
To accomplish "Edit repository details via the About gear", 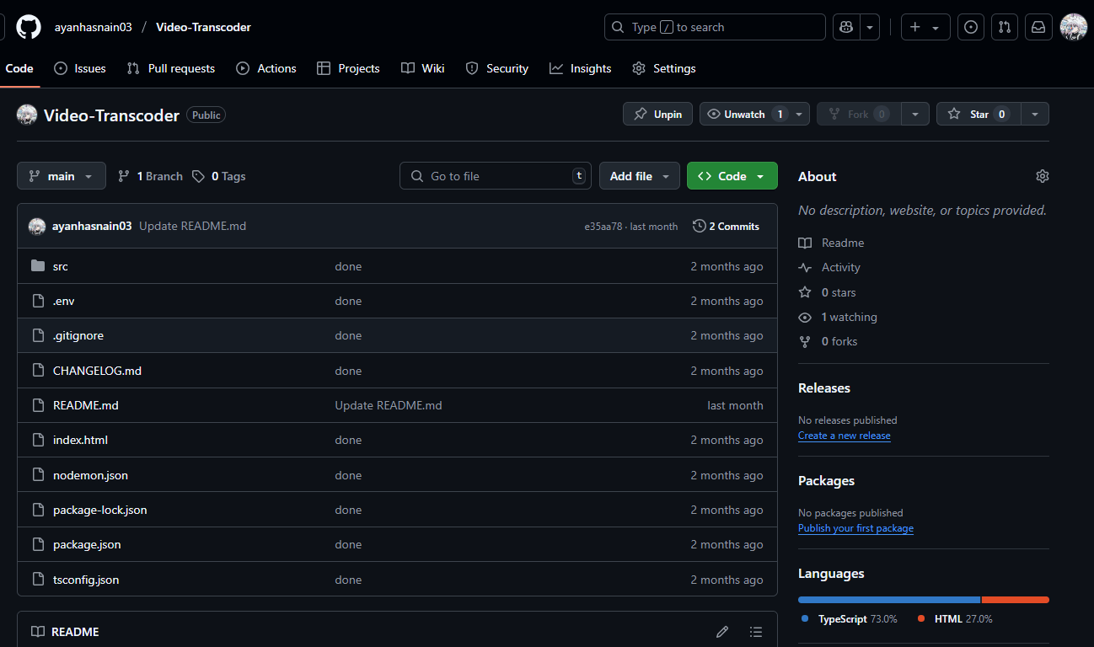I will [x=1043, y=176].
